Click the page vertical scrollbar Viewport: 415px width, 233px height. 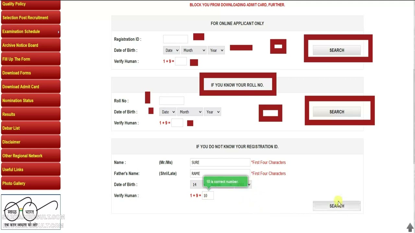[x=414, y=116]
